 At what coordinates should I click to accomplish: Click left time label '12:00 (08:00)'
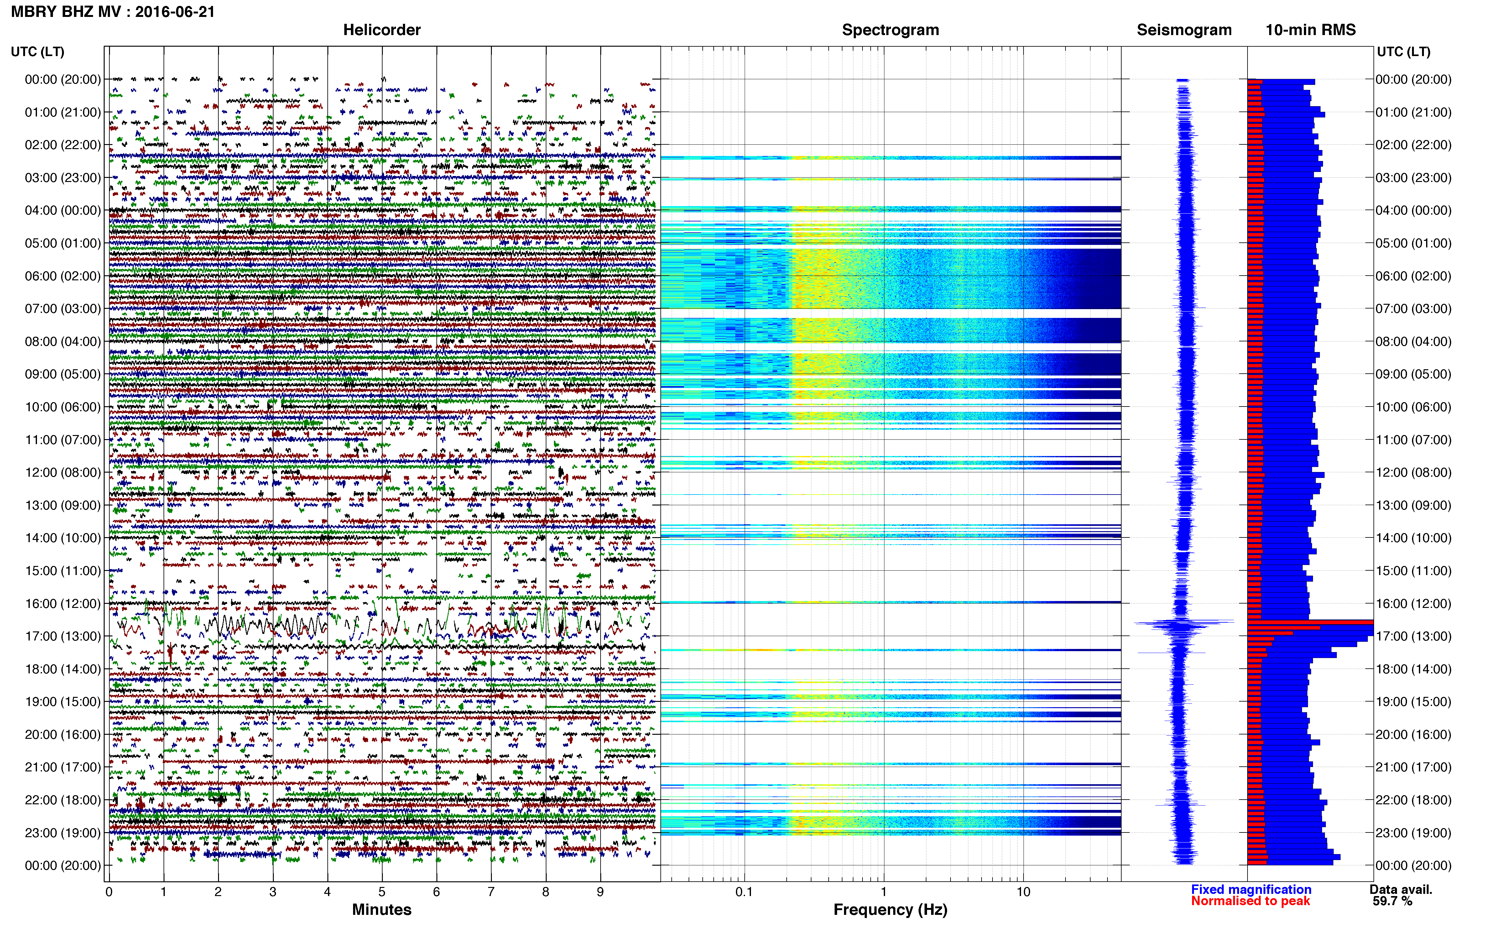click(x=63, y=472)
